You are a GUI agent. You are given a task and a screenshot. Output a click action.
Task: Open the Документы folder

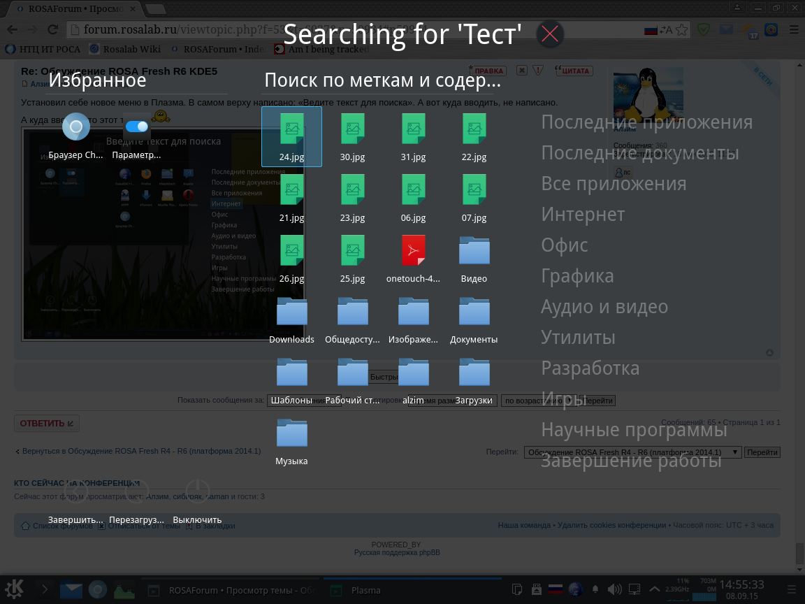474,319
